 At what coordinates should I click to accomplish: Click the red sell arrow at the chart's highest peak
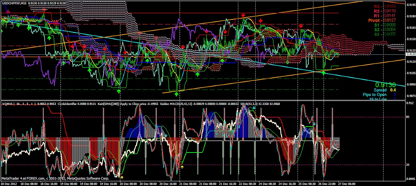click(x=243, y=15)
